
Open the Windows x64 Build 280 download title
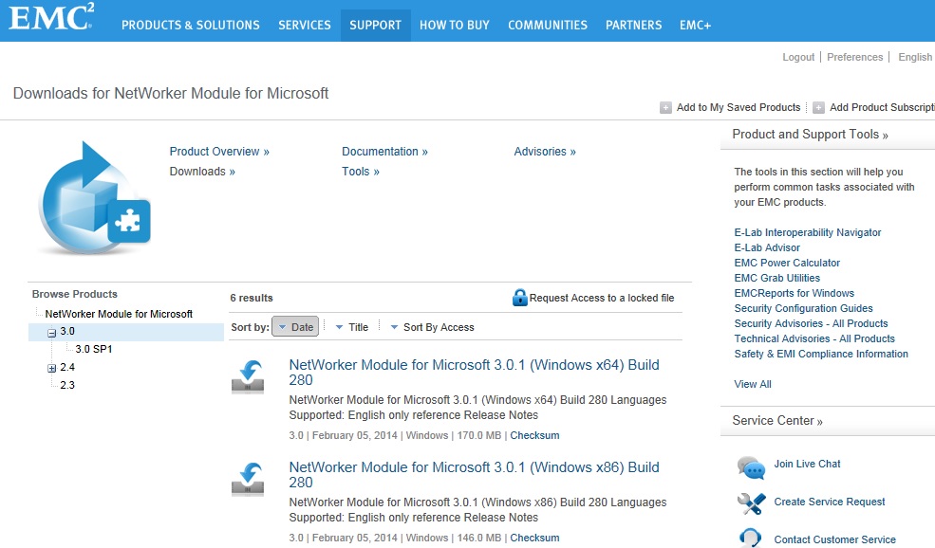(x=474, y=373)
